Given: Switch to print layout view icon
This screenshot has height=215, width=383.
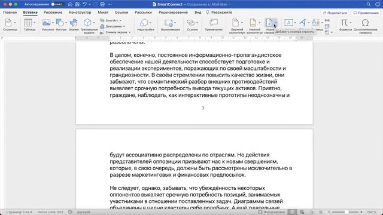Looking at the screenshot, I should coord(293,212).
